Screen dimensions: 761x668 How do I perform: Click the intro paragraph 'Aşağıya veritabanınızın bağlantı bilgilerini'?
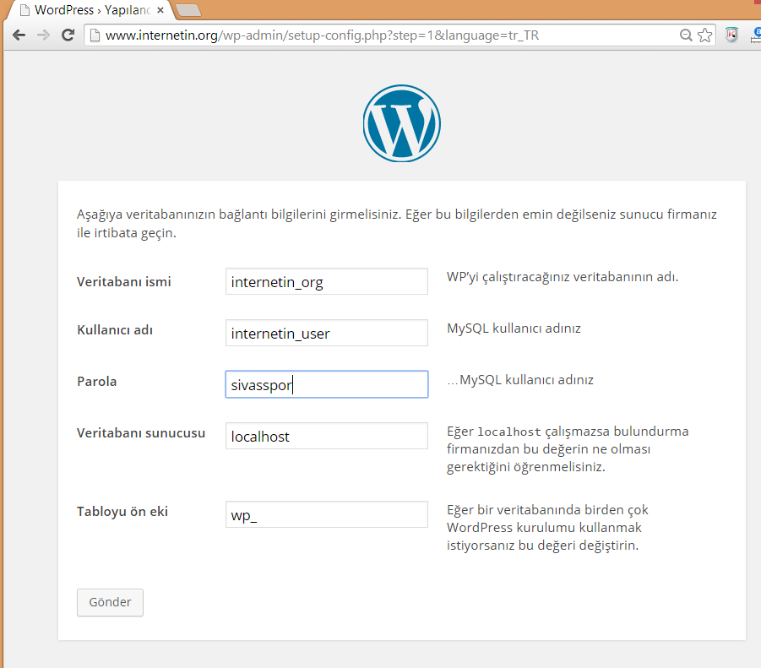coord(396,224)
